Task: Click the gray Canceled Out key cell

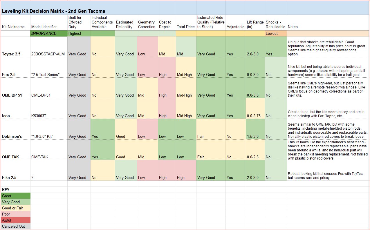Action: click(16, 226)
